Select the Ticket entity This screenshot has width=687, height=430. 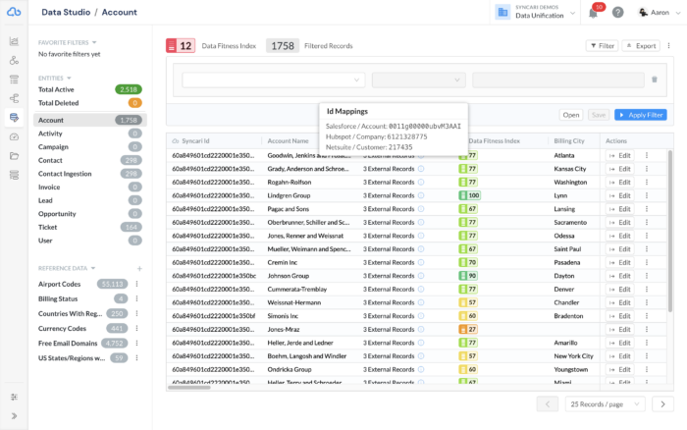(90, 227)
